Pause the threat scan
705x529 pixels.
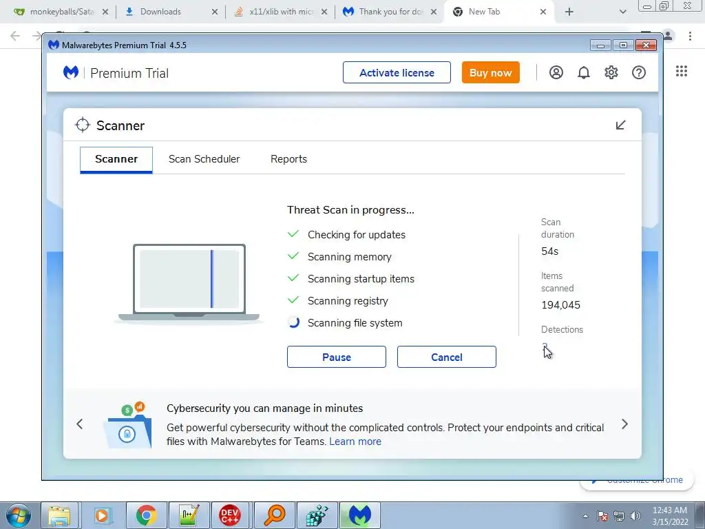tap(336, 357)
